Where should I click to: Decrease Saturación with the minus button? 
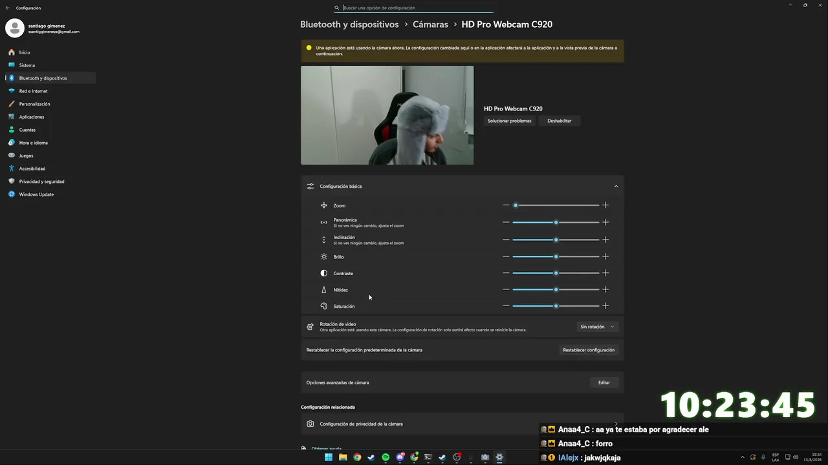coord(506,306)
